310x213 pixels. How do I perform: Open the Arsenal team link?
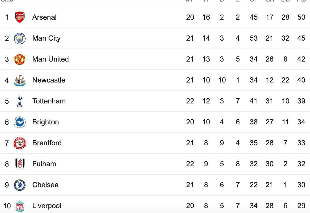[44, 17]
